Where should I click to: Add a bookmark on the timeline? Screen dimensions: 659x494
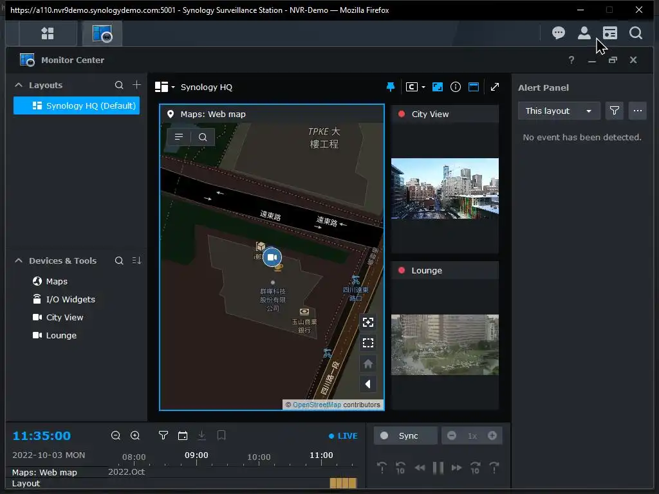click(x=221, y=435)
